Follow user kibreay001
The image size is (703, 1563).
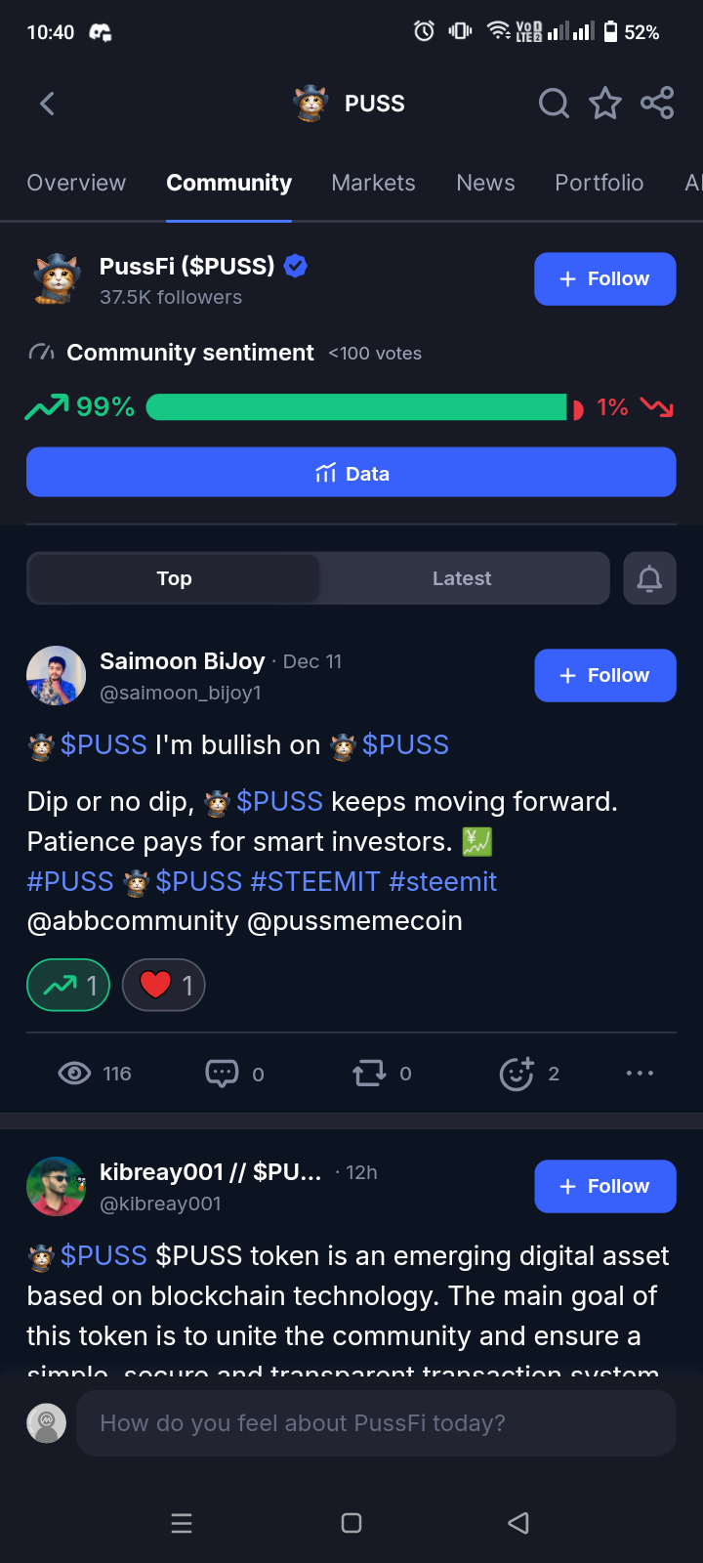click(x=604, y=1186)
